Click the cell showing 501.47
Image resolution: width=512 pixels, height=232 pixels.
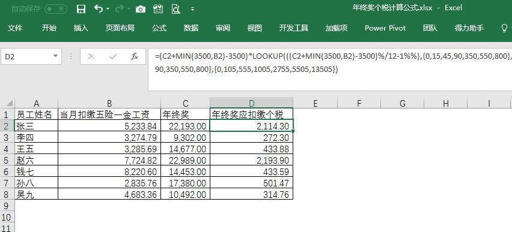251,183
